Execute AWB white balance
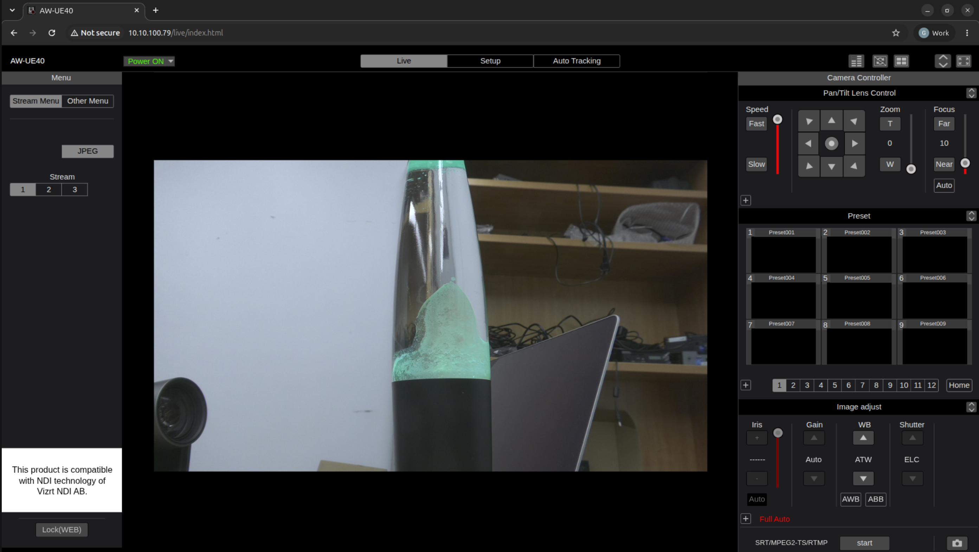The height and width of the screenshot is (552, 979). (x=851, y=499)
